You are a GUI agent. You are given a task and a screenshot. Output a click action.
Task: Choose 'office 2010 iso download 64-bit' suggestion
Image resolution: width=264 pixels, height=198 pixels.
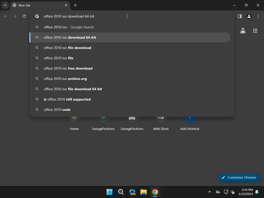(x=130, y=37)
